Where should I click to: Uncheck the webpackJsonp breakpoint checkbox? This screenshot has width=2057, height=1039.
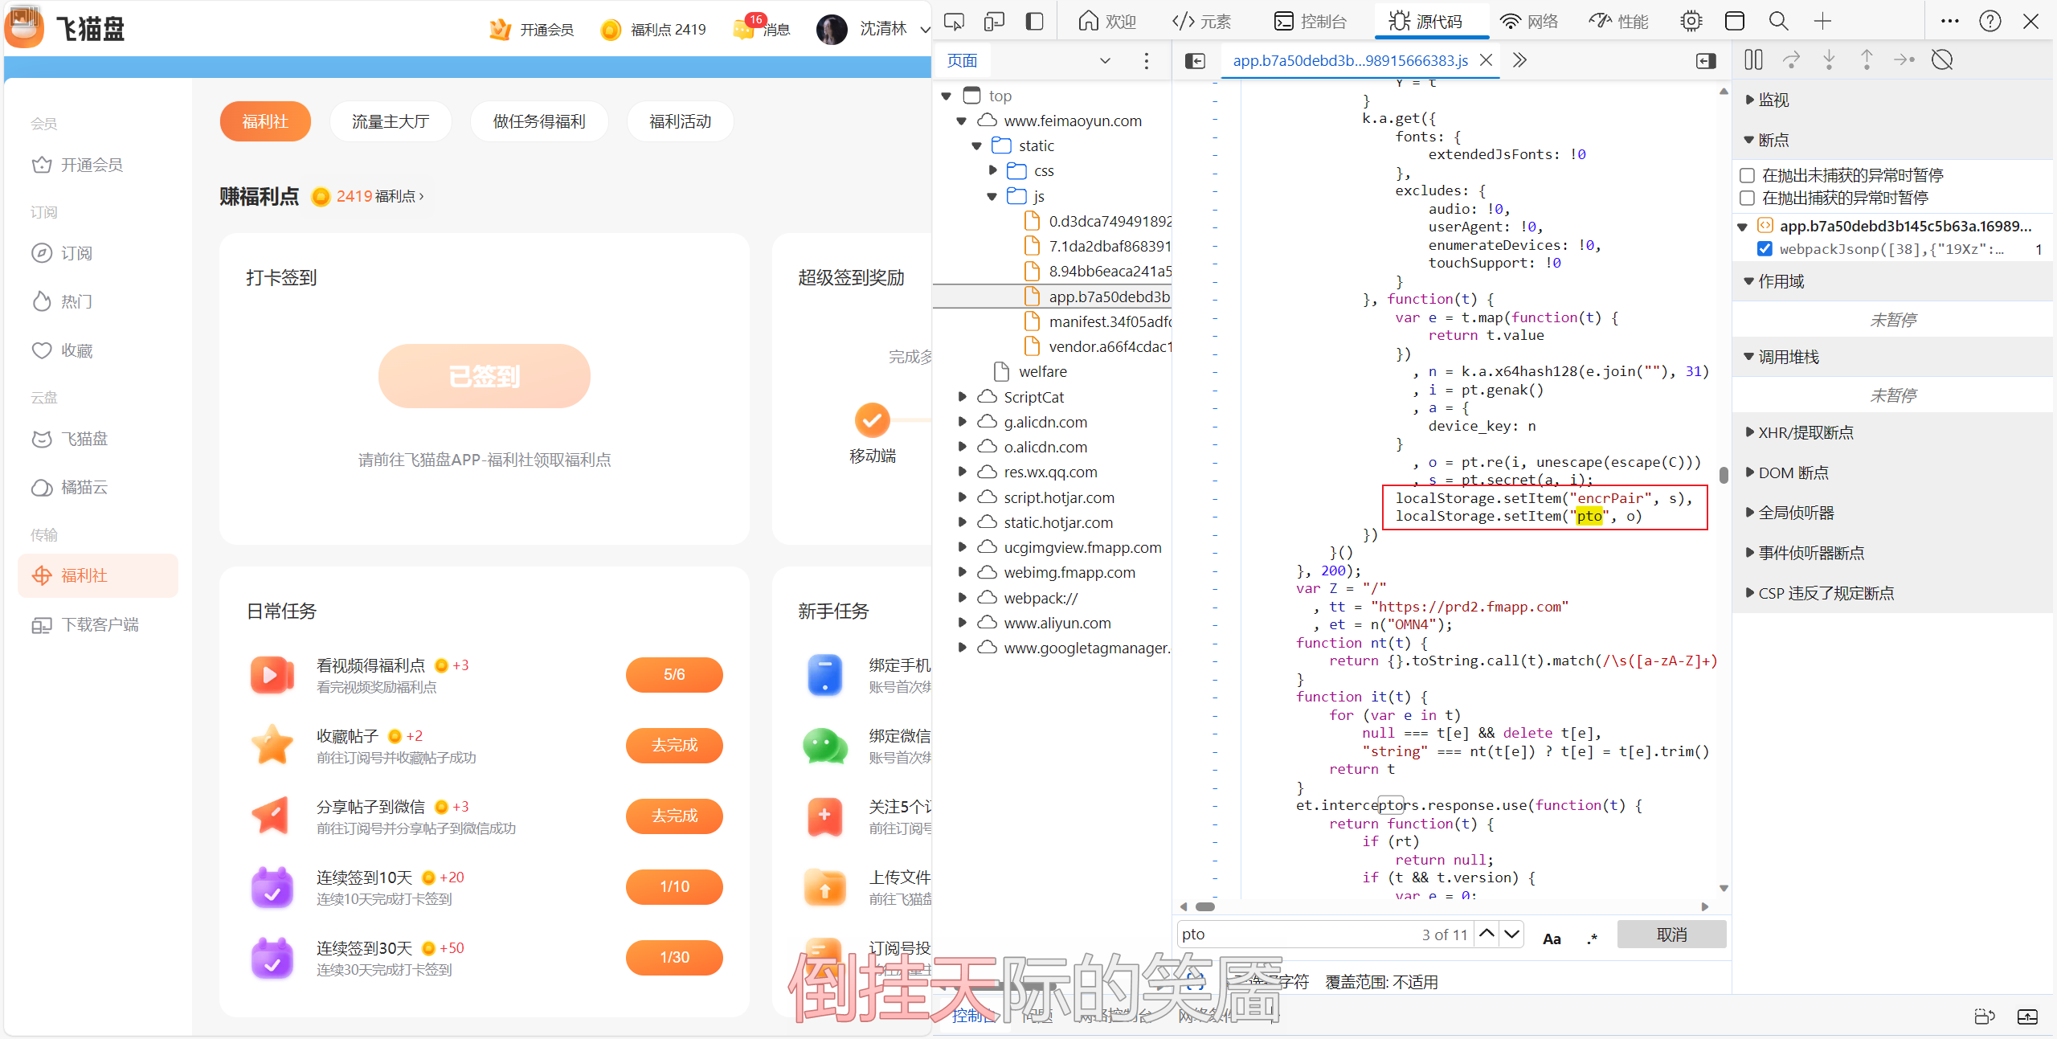click(x=1765, y=249)
